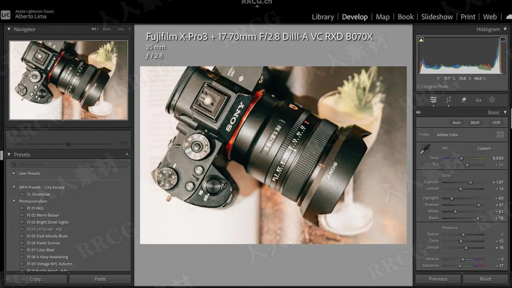Select the Edit sliders tool icon
The height and width of the screenshot is (288, 512).
(x=433, y=100)
